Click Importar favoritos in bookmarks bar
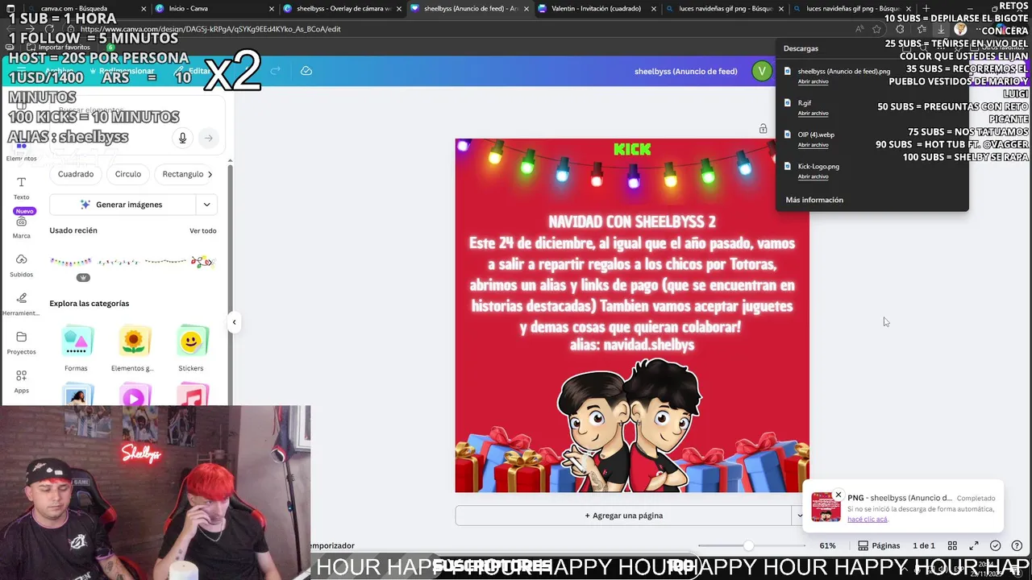1032x580 pixels. click(x=58, y=48)
